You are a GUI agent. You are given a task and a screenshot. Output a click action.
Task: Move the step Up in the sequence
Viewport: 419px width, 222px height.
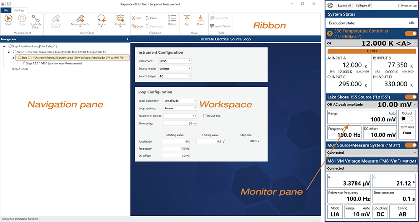[x=187, y=20]
